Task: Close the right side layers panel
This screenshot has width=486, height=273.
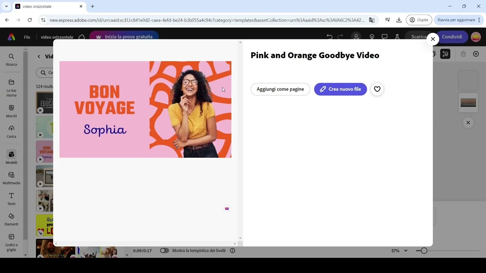Action: coord(468,122)
